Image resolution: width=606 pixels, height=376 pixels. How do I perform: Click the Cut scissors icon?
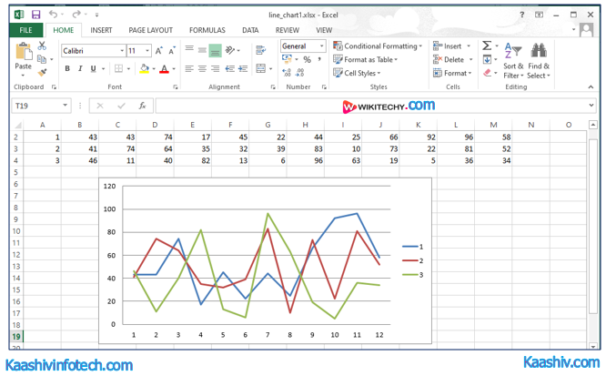pyautogui.click(x=42, y=46)
